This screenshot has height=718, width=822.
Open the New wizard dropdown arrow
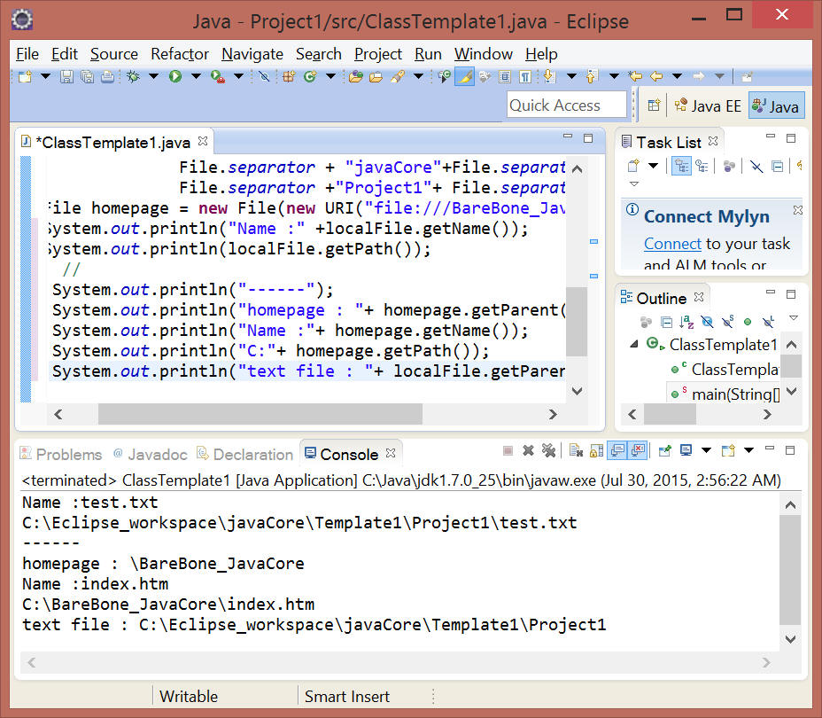point(45,76)
